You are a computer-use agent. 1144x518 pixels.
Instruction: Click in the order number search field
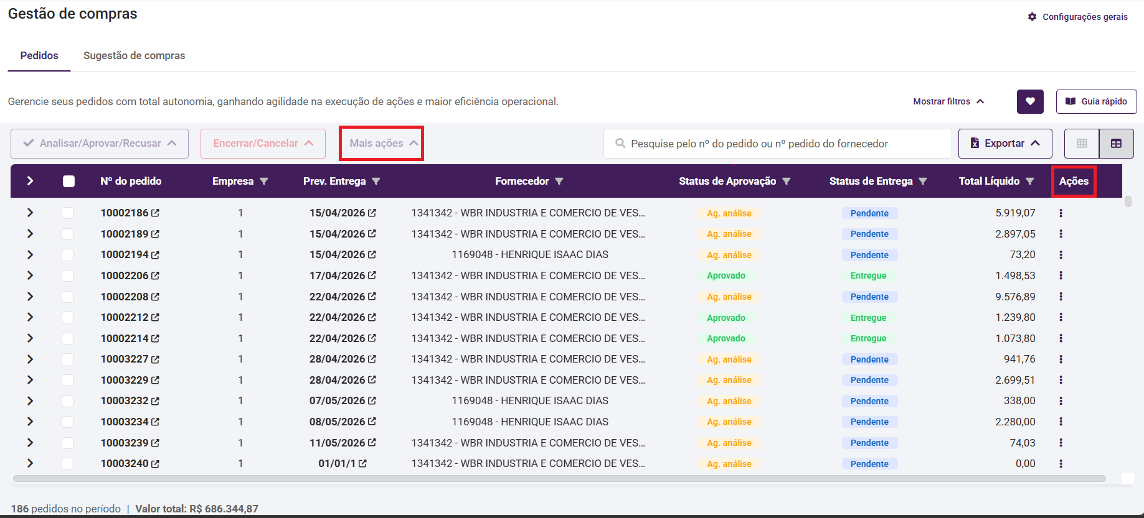pos(778,144)
